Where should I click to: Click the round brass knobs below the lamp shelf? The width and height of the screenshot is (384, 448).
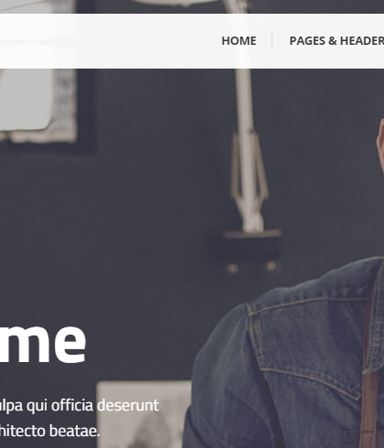click(x=251, y=268)
